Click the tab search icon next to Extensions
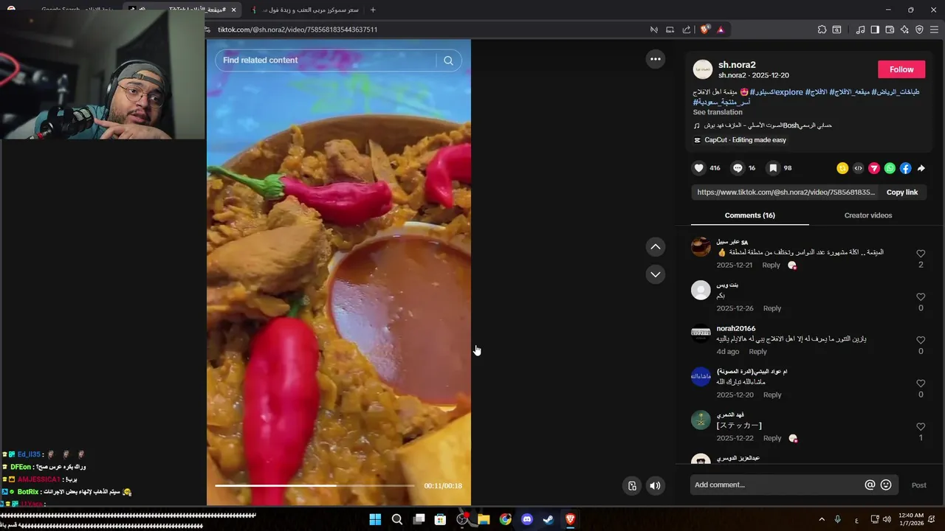The height and width of the screenshot is (531, 945). [x=836, y=29]
